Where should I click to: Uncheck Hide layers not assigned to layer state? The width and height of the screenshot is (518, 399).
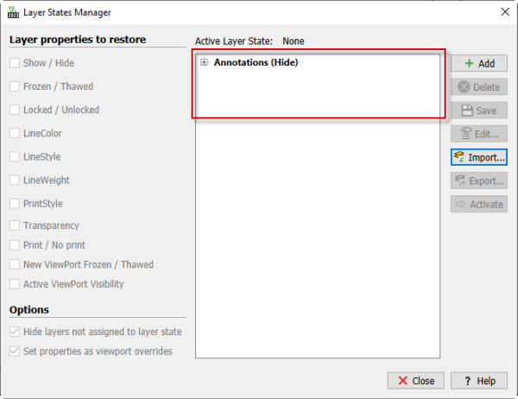coord(15,332)
